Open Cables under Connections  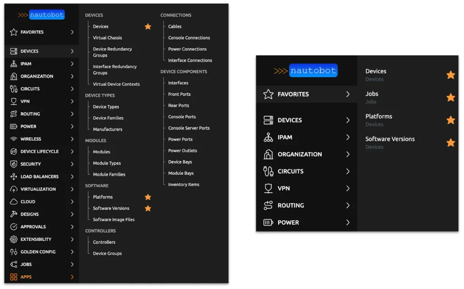174,27
